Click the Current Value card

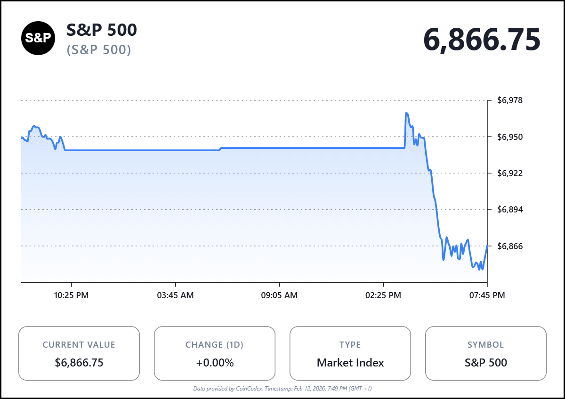click(x=79, y=353)
